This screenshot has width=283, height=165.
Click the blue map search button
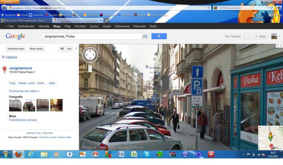(x=159, y=36)
